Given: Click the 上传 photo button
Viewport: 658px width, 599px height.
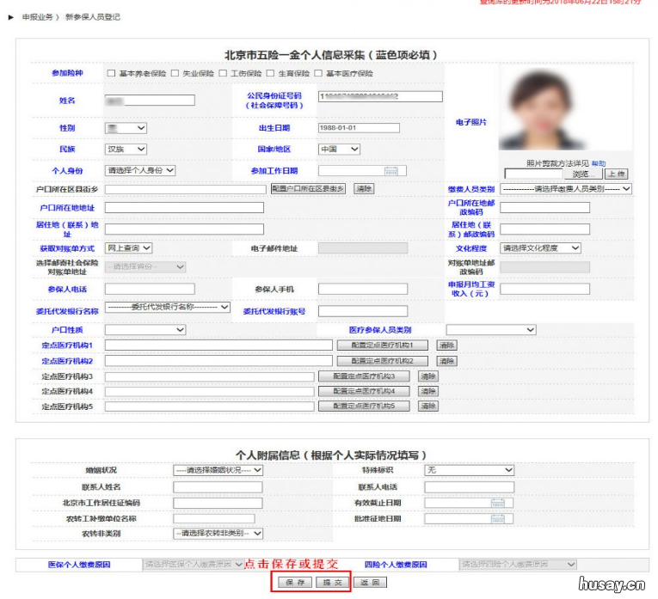Looking at the screenshot, I should [x=617, y=174].
